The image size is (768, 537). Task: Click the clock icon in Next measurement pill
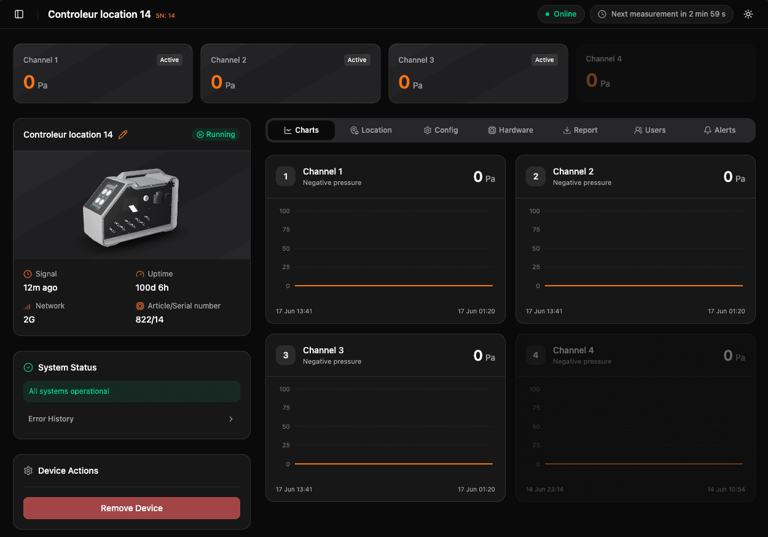point(602,14)
